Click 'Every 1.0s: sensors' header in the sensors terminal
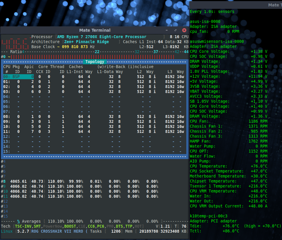This screenshot has width=282, height=240. click(x=212, y=12)
